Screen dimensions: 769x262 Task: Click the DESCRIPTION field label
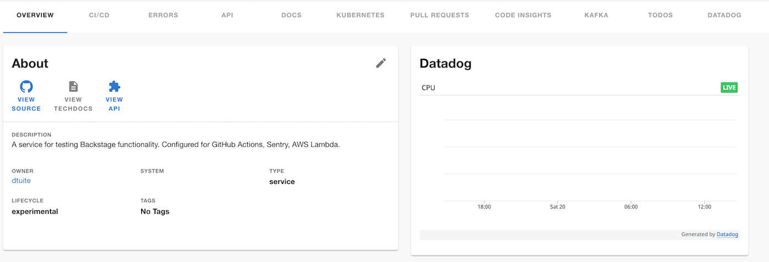point(31,135)
